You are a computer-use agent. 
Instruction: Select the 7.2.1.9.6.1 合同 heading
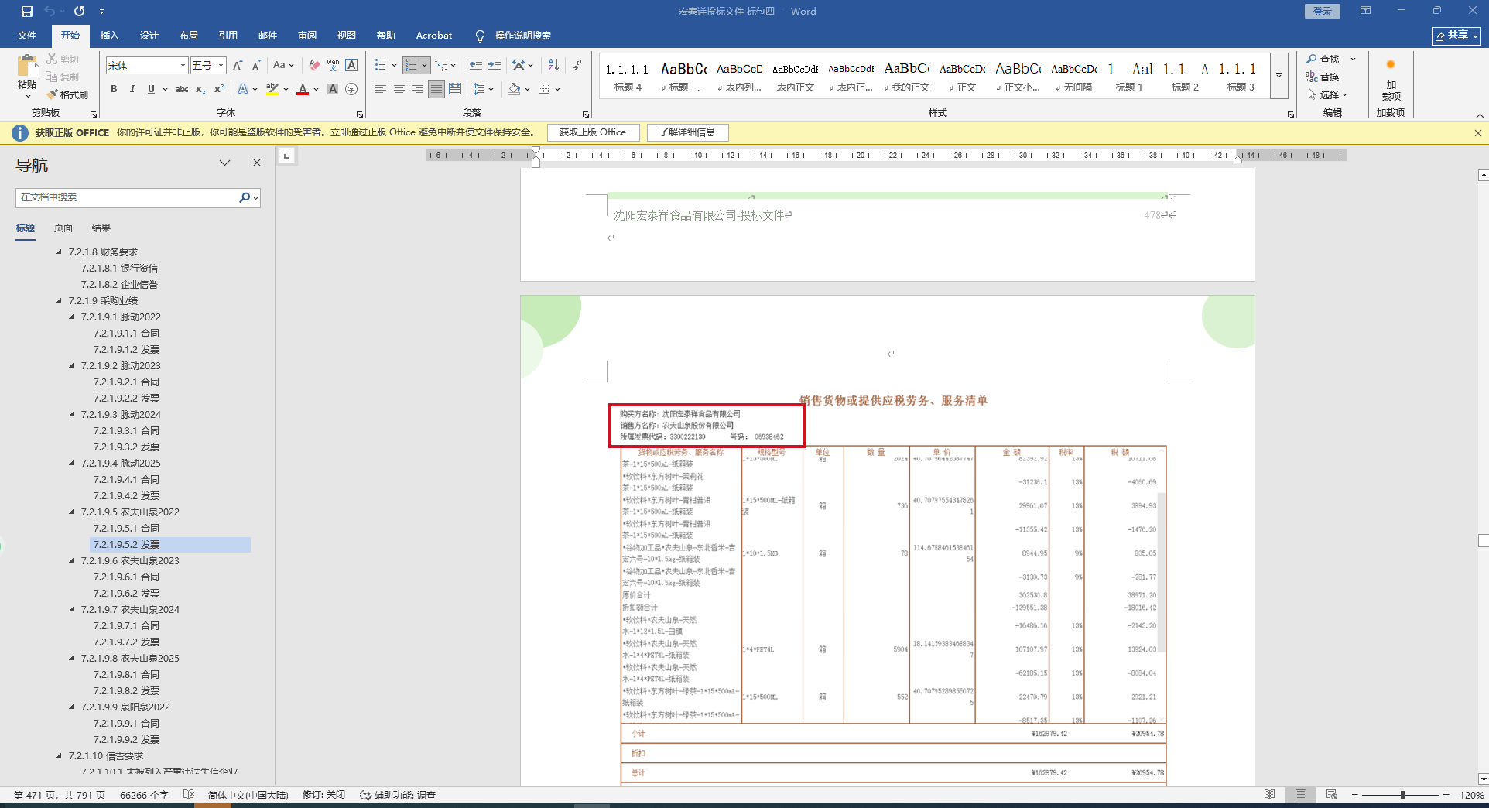tap(126, 577)
